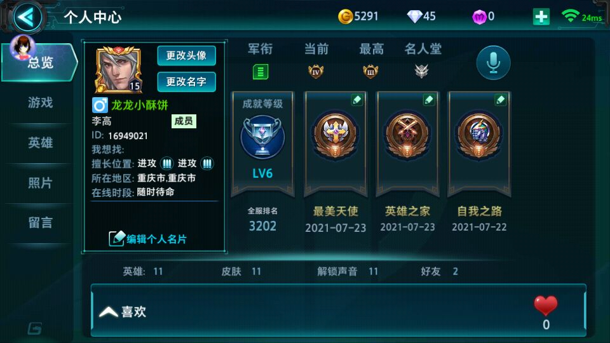The image size is (610, 343).
Task: Open the 照片 sidebar tab
Action: click(40, 183)
